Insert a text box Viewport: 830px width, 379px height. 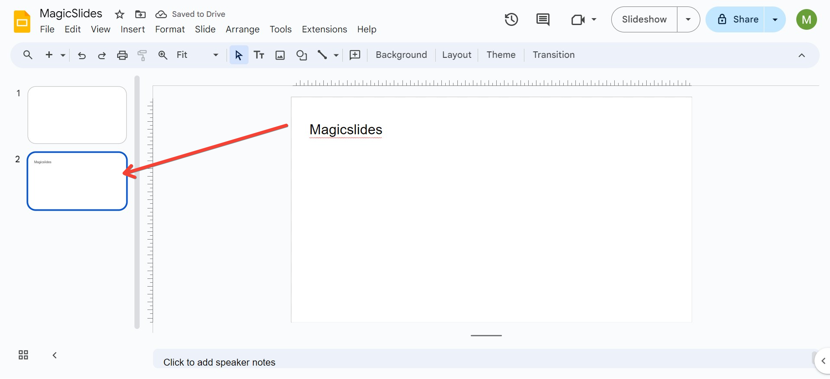click(x=259, y=55)
